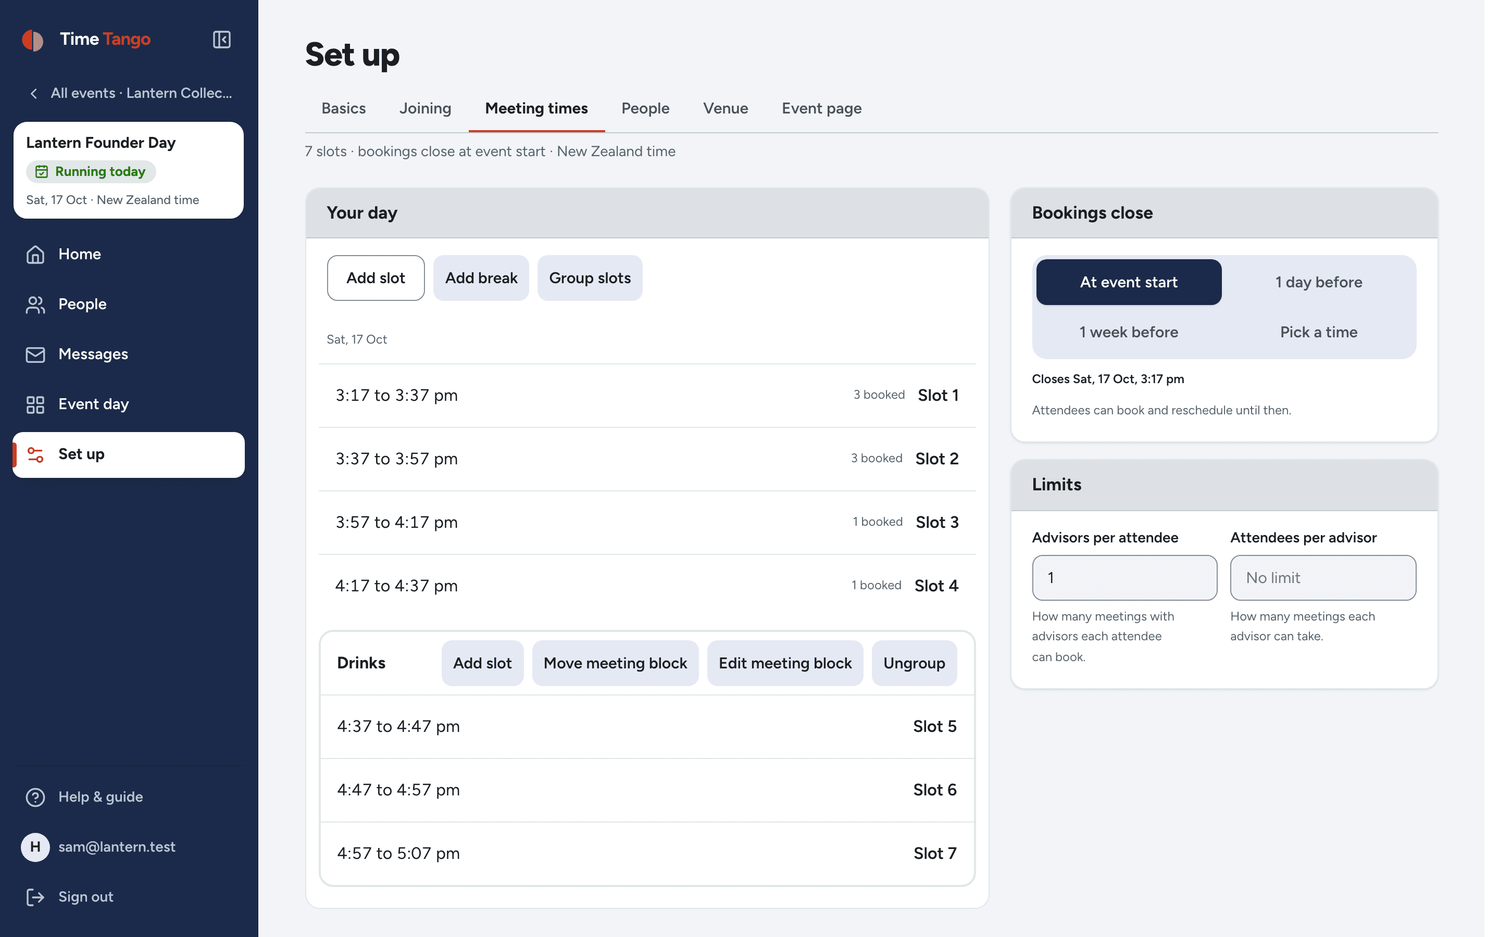Choose 1 week before option
This screenshot has height=937, width=1500.
1128,332
